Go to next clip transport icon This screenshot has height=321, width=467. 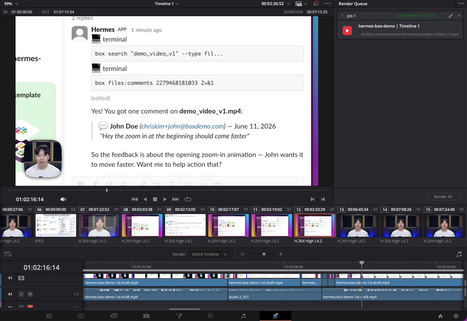313,199
